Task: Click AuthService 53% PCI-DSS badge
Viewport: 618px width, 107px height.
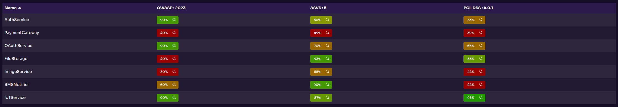Action: tap(474, 20)
